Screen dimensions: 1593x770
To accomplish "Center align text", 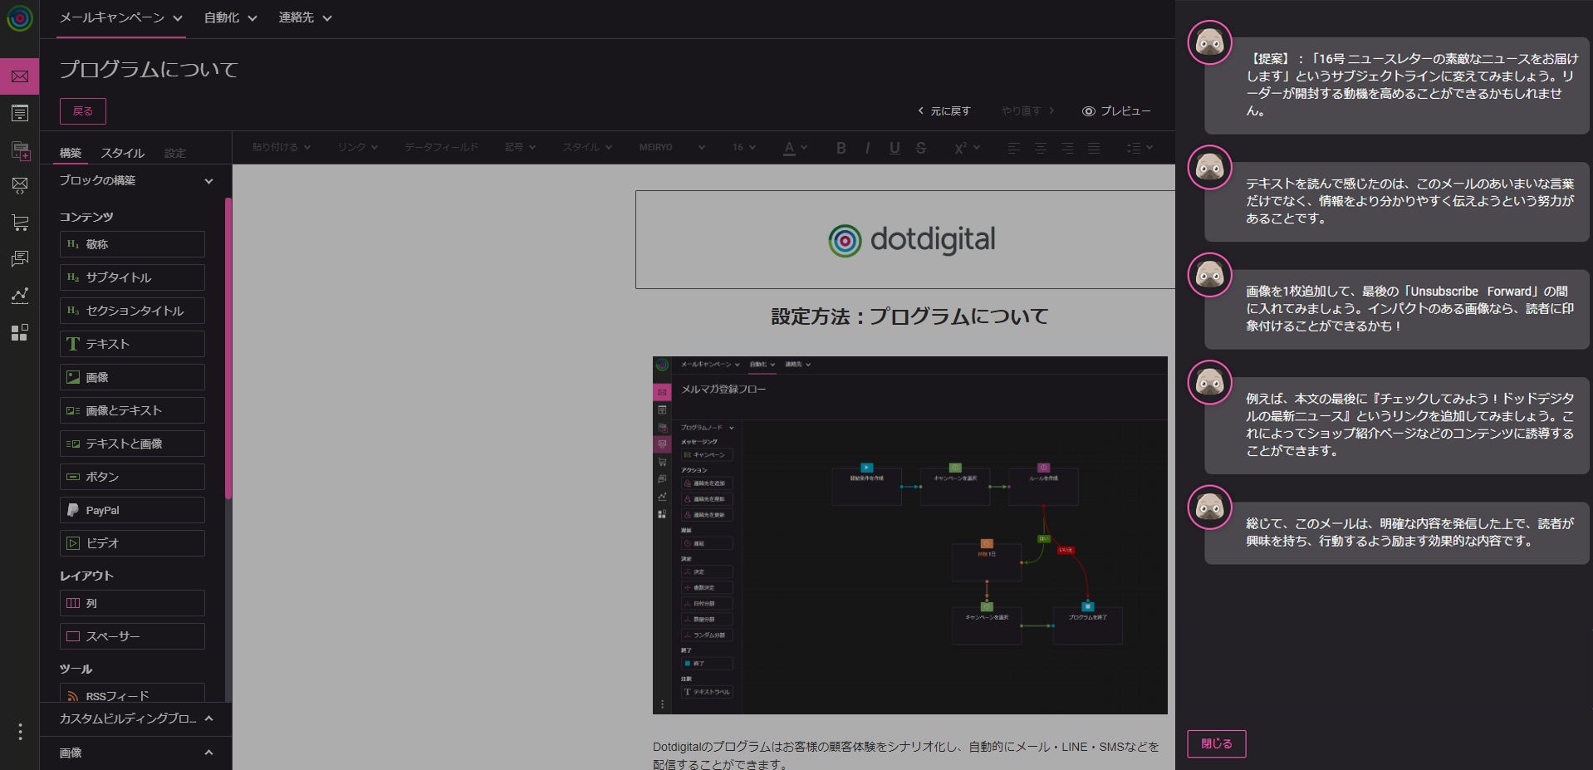I will [x=1040, y=148].
